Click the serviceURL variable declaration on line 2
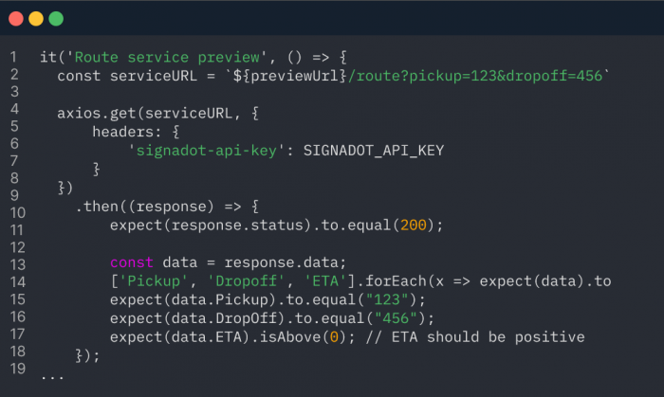Viewport: 664px width, 397px height. (154, 76)
